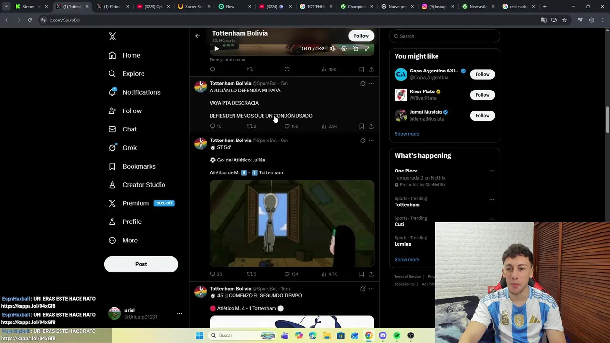
Task: Click the page vertical scrollbar
Action: click(x=608, y=121)
